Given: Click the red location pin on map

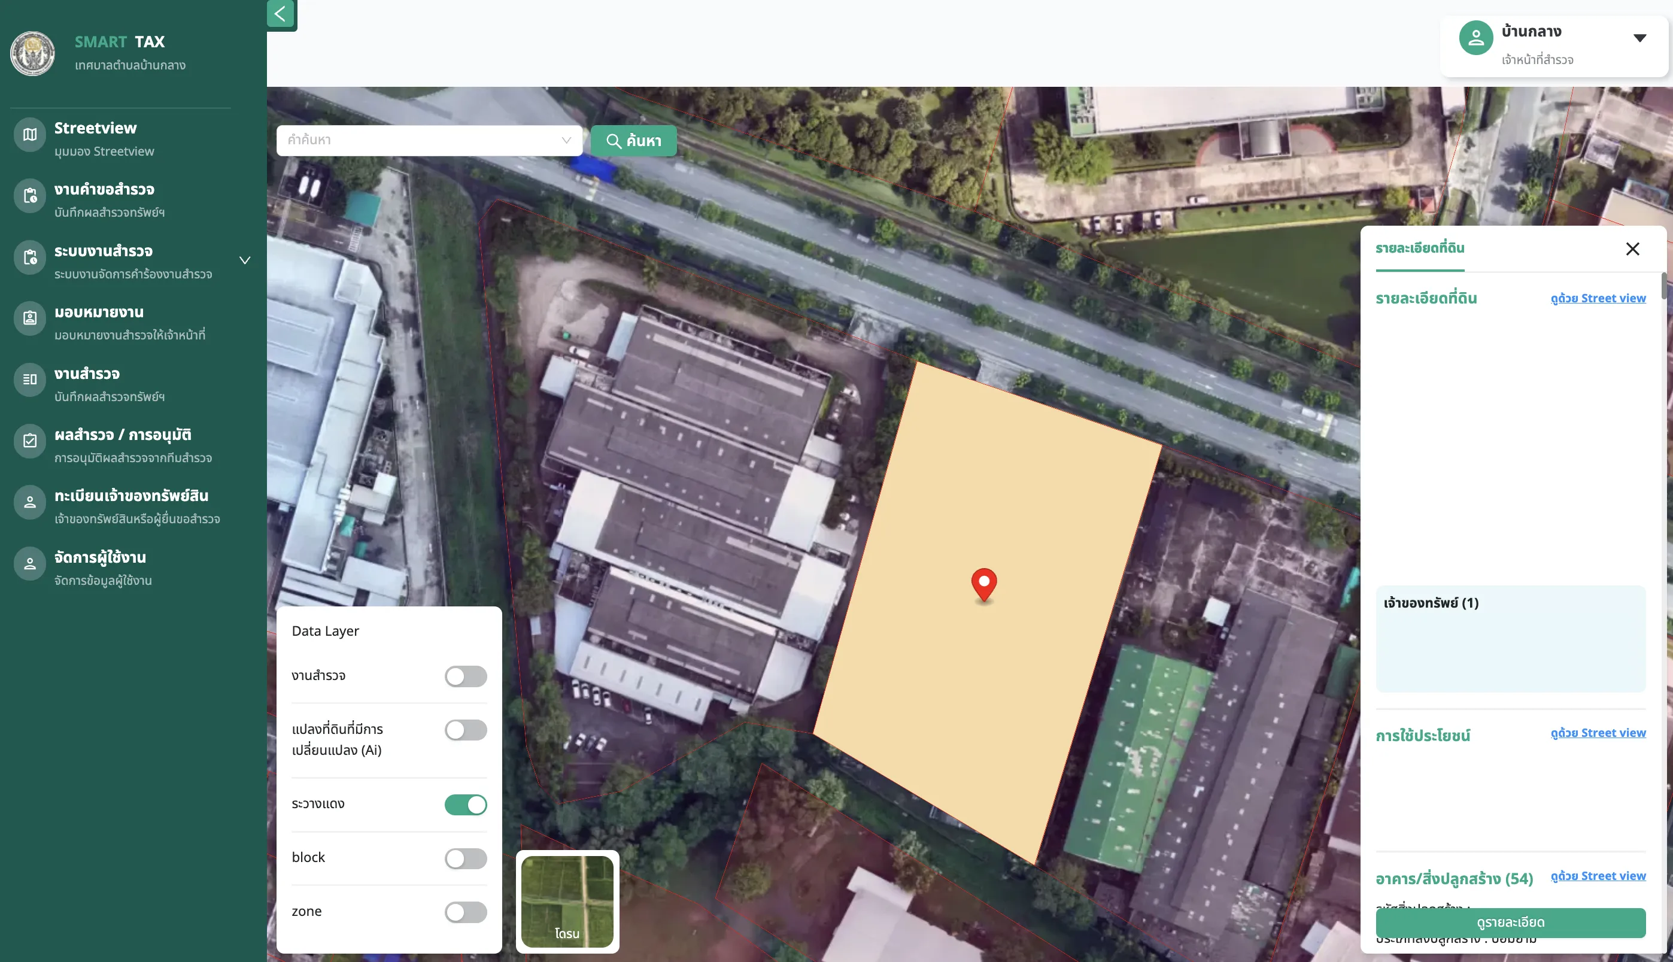Looking at the screenshot, I should pyautogui.click(x=984, y=585).
